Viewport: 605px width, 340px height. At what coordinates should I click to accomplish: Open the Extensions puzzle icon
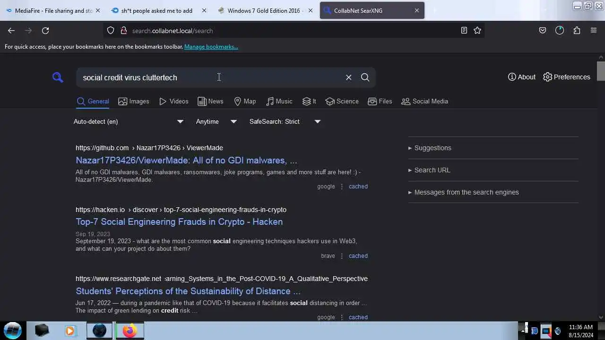pyautogui.click(x=577, y=31)
